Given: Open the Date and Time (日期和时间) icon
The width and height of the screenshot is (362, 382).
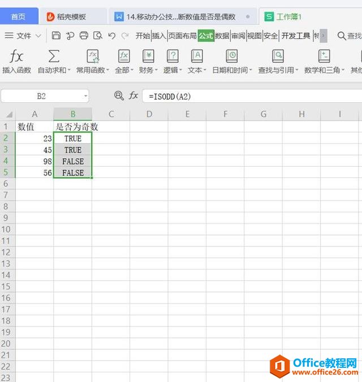Looking at the screenshot, I should pos(232,56).
